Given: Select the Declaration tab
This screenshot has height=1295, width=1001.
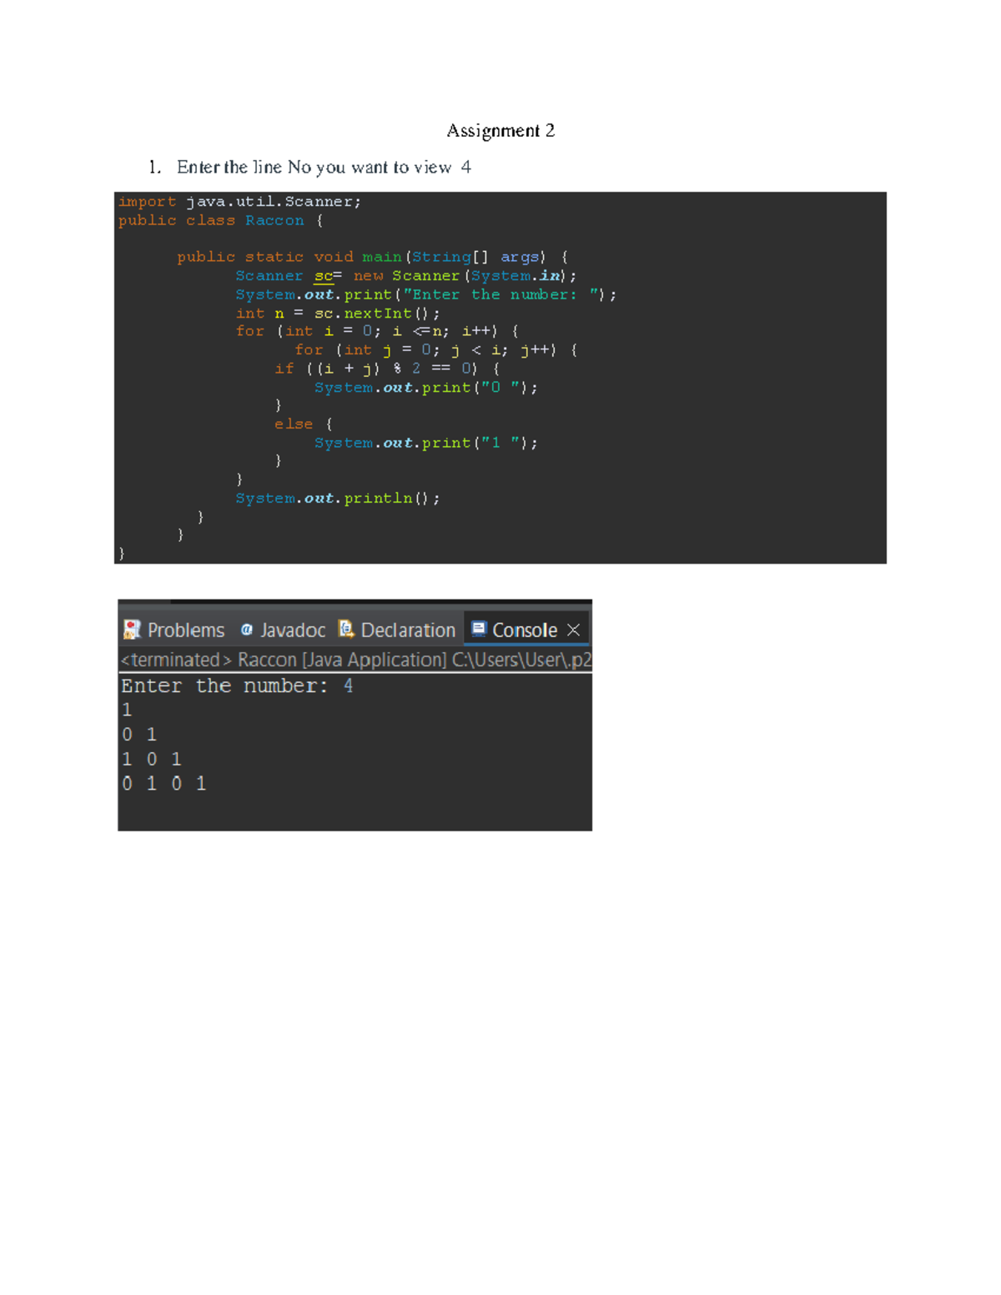Looking at the screenshot, I should click(408, 630).
